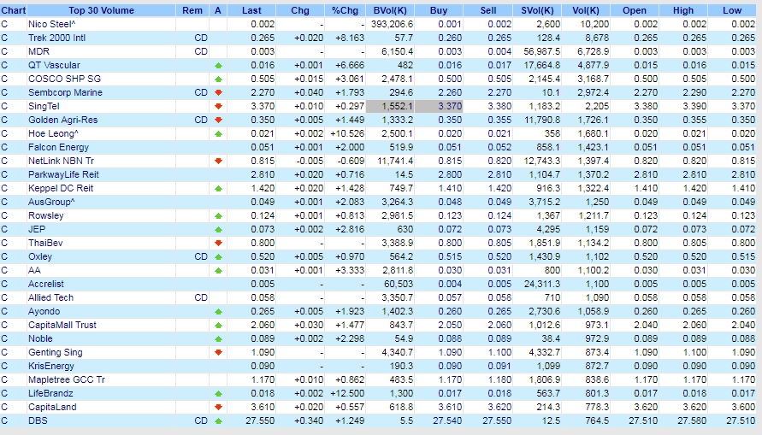
Task: Open chart link for DBS row
Action: coord(4,421)
